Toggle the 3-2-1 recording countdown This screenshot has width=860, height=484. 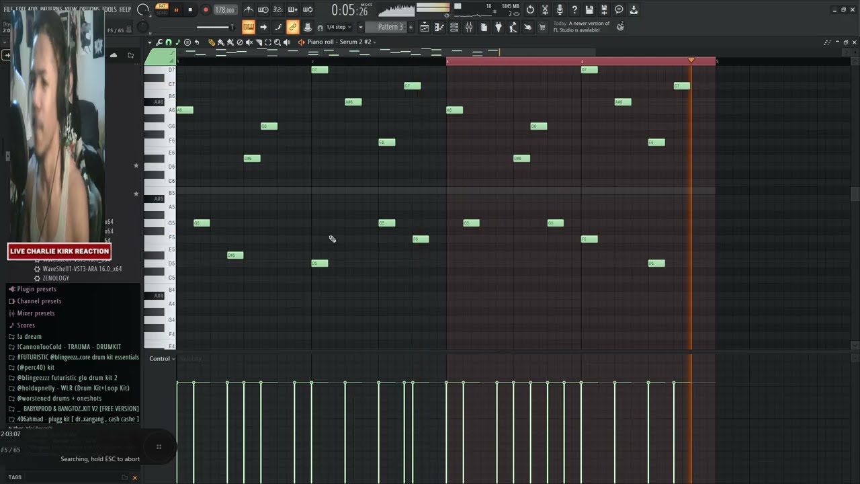[x=278, y=9]
